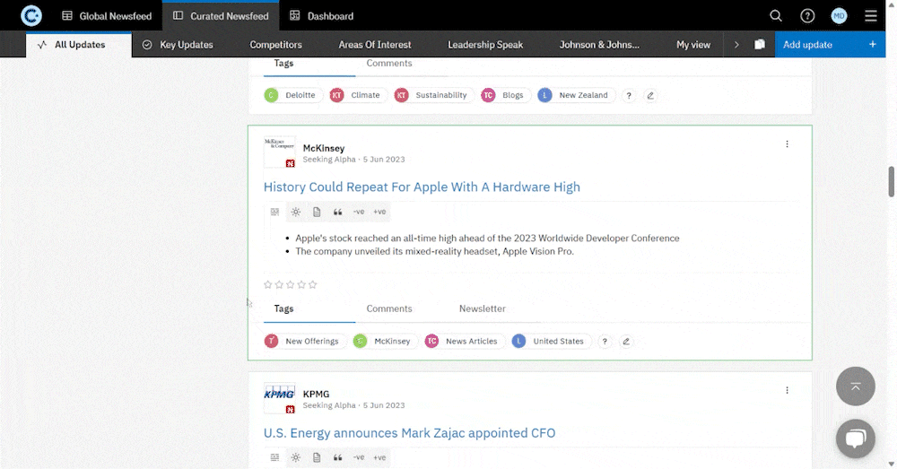Mark Apple article sentiment as +ve
897x469 pixels.
click(x=379, y=212)
